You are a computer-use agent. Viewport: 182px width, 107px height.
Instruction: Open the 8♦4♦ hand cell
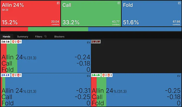(45, 90)
